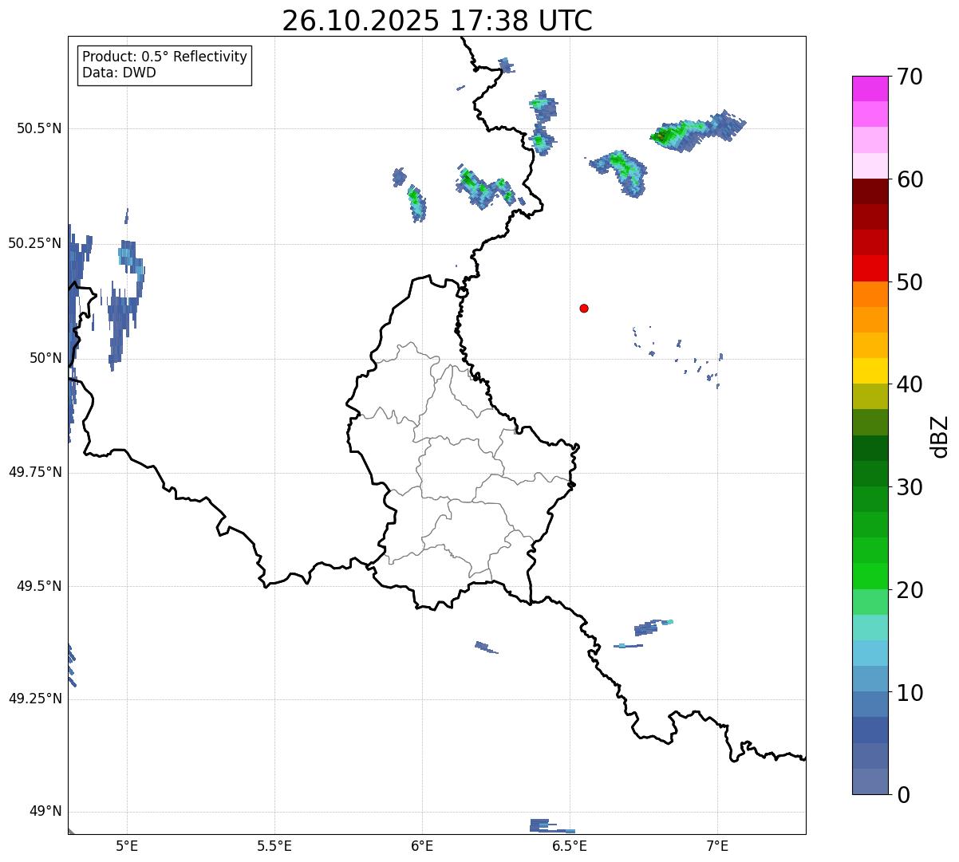Click the 49°N latitude label
Image resolution: width=959 pixels, height=862 pixels.
click(45, 812)
